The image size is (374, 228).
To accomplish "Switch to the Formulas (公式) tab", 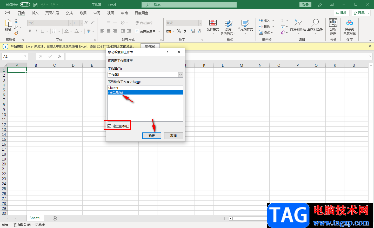I will (x=69, y=13).
